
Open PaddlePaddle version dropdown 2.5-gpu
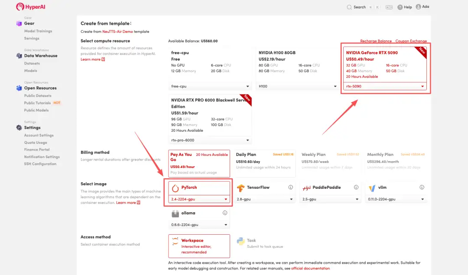point(330,199)
